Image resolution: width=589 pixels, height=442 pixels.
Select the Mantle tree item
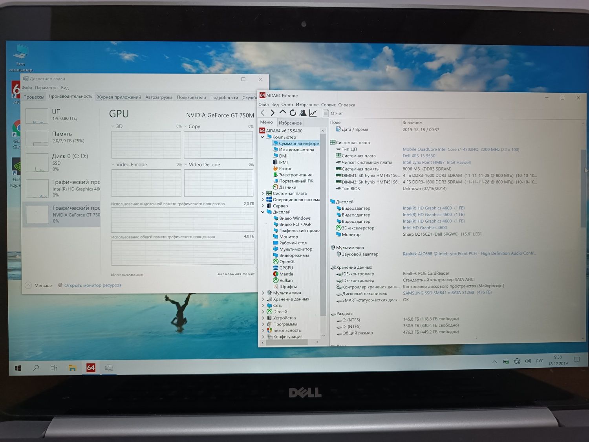coord(283,274)
